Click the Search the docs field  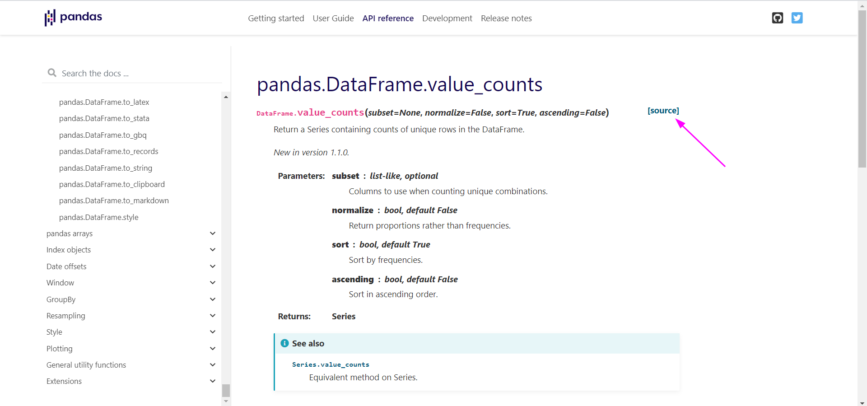tap(132, 73)
